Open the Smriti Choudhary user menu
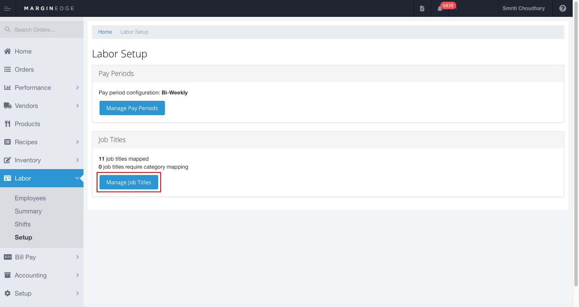This screenshot has height=307, width=579. (x=523, y=8)
